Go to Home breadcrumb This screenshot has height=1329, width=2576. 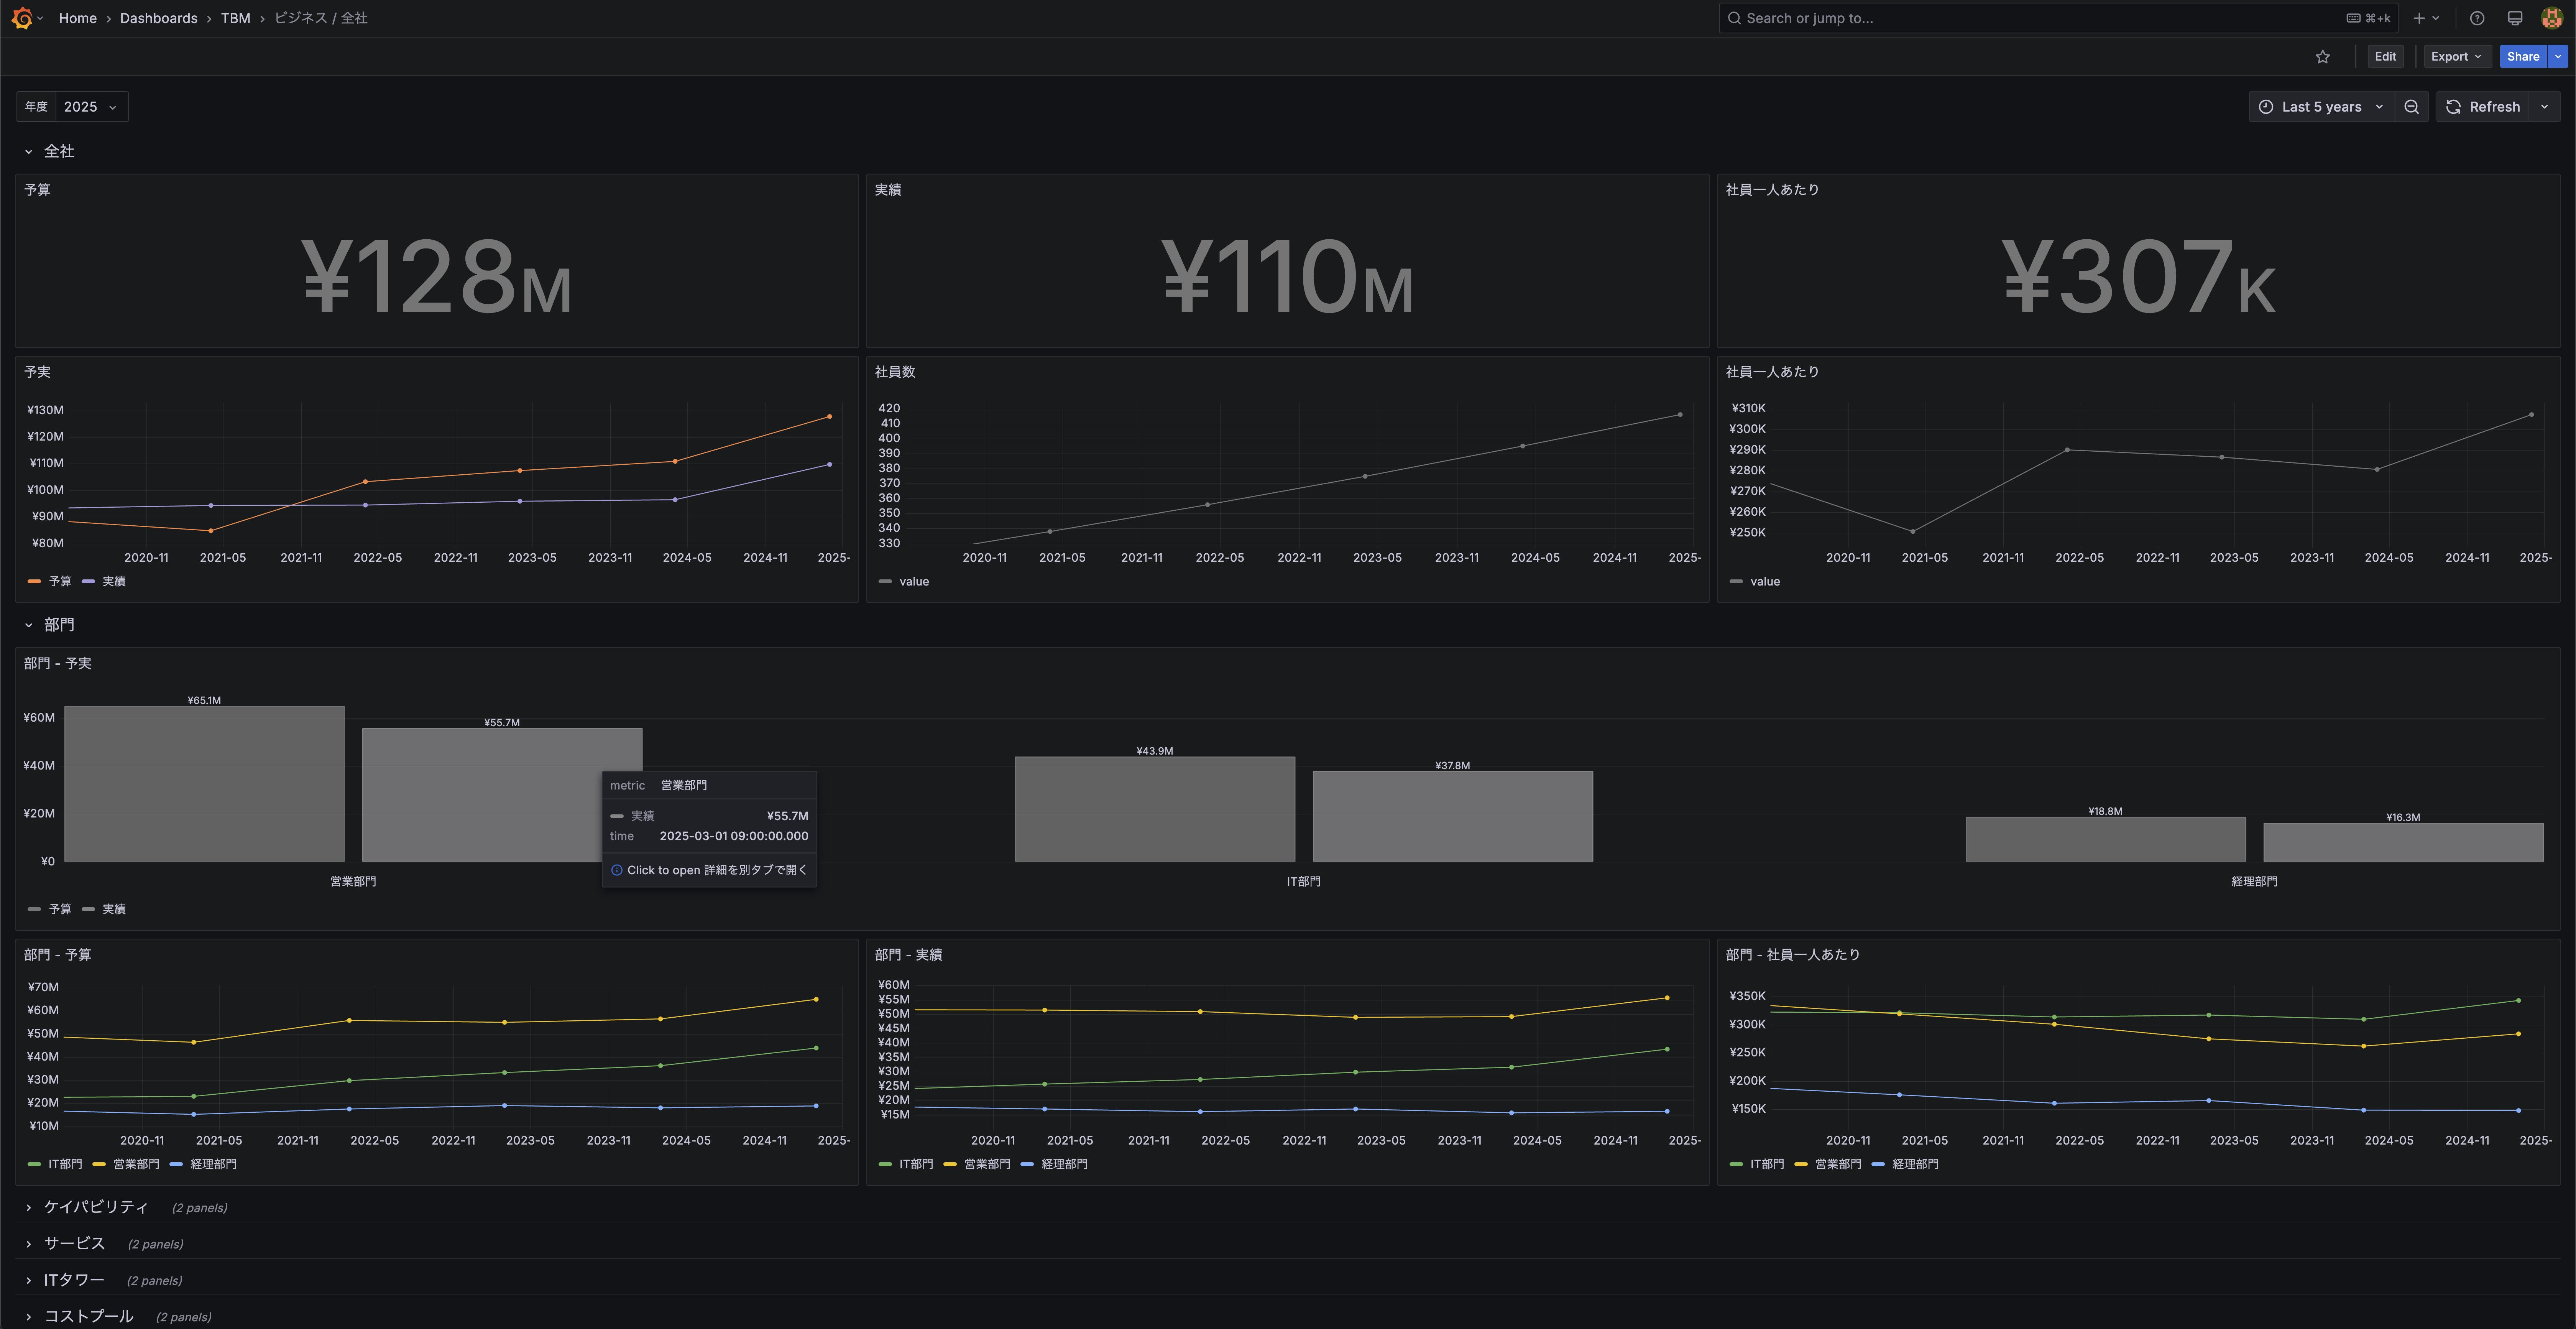[x=77, y=18]
